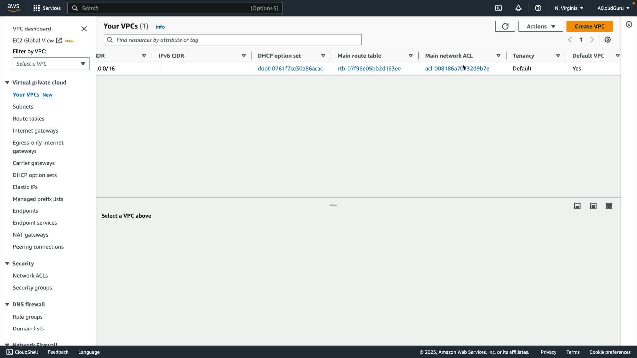Click the Create VPC button
The height and width of the screenshot is (358, 637).
pyautogui.click(x=590, y=26)
